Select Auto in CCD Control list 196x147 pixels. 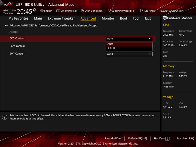129,44
